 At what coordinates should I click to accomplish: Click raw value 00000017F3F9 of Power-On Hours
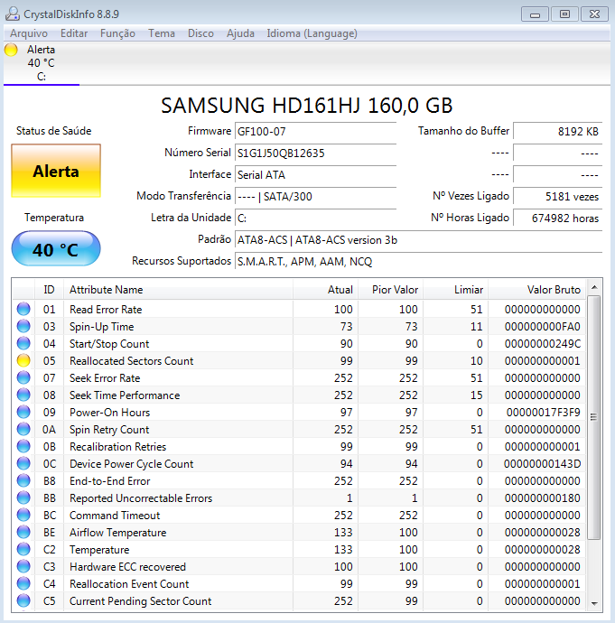point(543,413)
